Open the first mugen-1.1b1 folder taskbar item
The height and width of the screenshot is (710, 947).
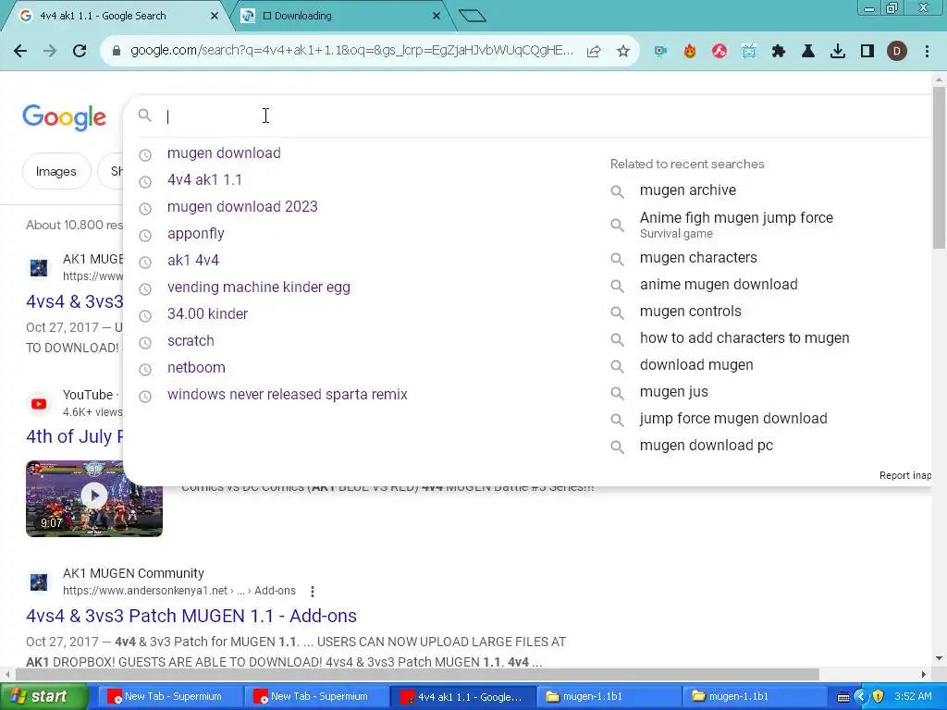[609, 697]
